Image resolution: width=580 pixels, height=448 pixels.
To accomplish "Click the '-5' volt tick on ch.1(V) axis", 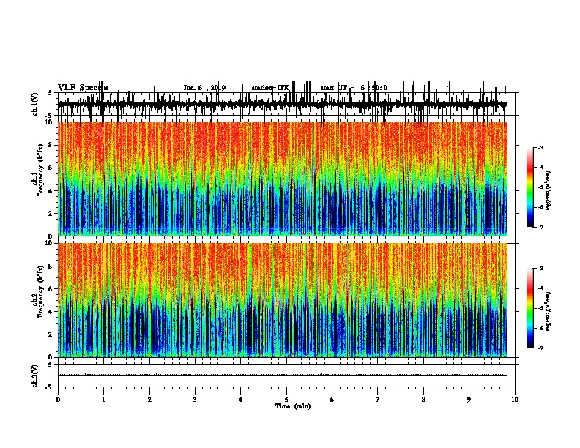I will 49,116.
